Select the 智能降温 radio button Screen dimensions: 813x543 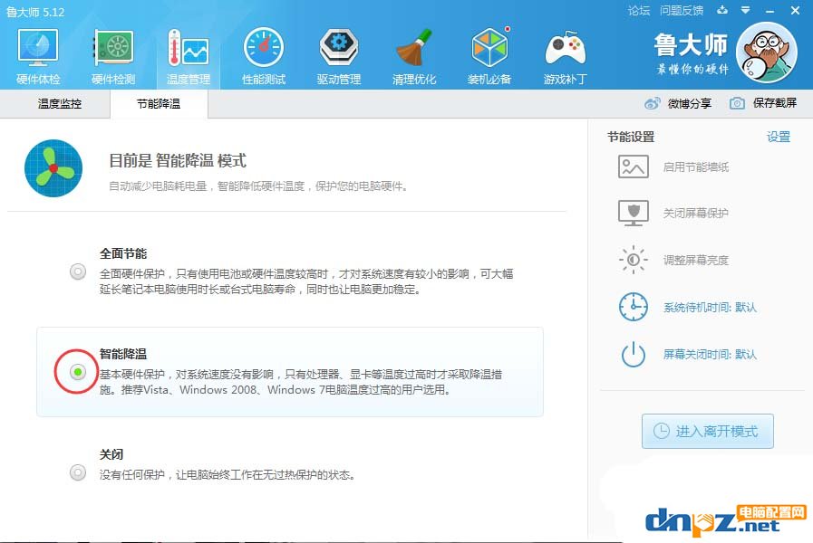pos(78,372)
